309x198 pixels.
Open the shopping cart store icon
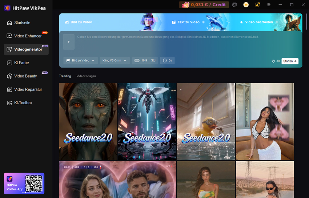[246, 5]
